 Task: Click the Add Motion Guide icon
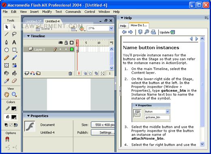(32, 74)
